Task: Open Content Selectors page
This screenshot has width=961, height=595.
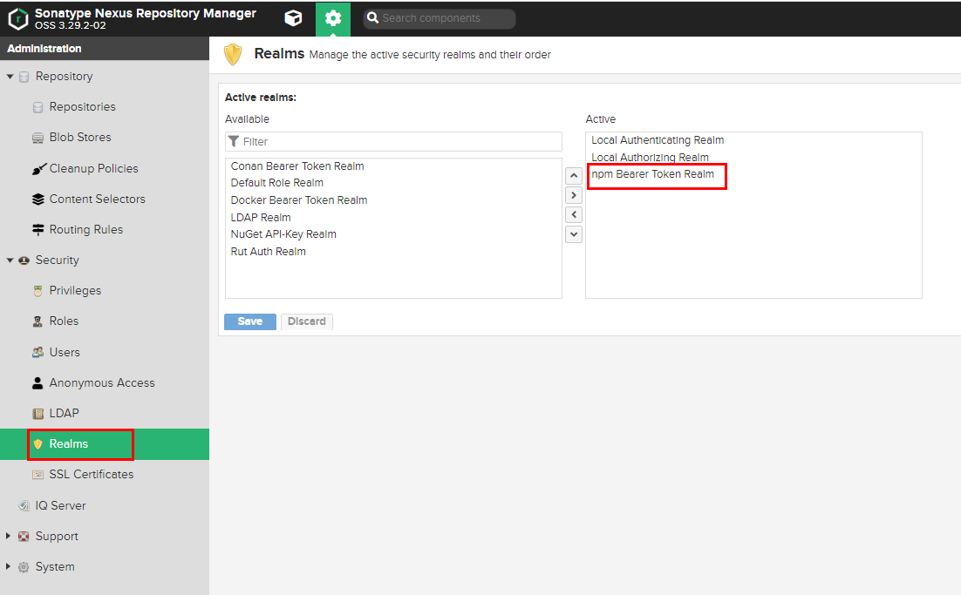Action: tap(98, 199)
